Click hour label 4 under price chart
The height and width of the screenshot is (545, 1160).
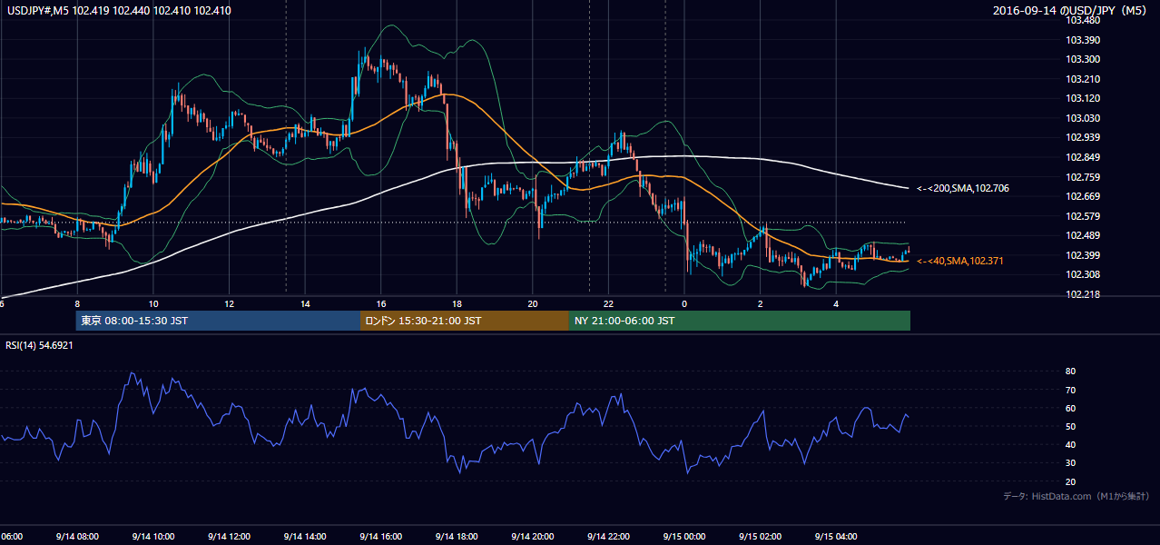pos(836,303)
